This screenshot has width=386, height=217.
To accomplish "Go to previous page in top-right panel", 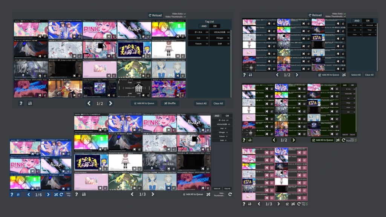I will tap(277, 75).
